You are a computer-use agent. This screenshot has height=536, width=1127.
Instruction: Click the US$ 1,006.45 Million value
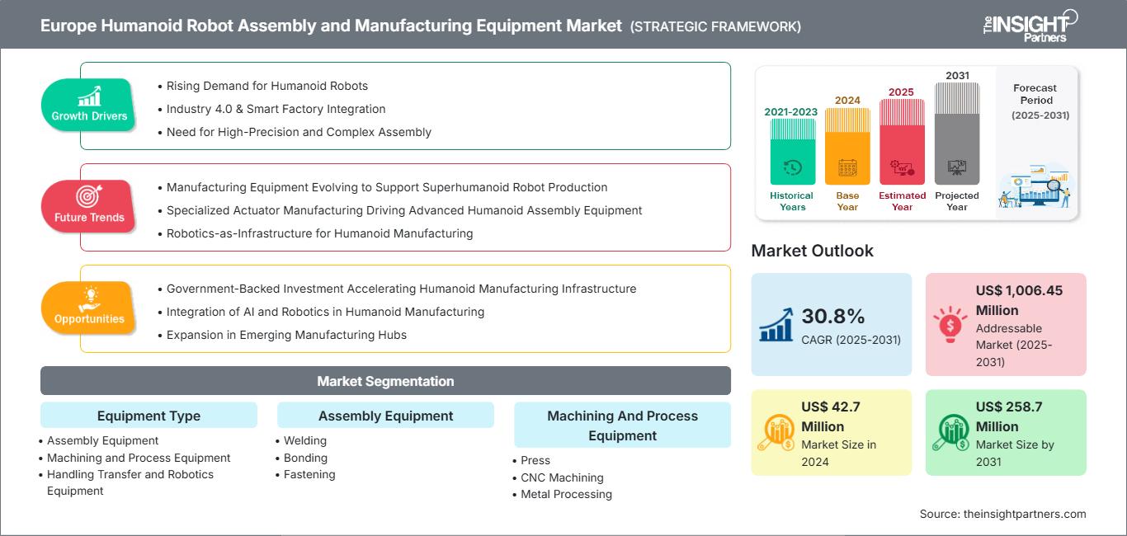click(x=1021, y=300)
